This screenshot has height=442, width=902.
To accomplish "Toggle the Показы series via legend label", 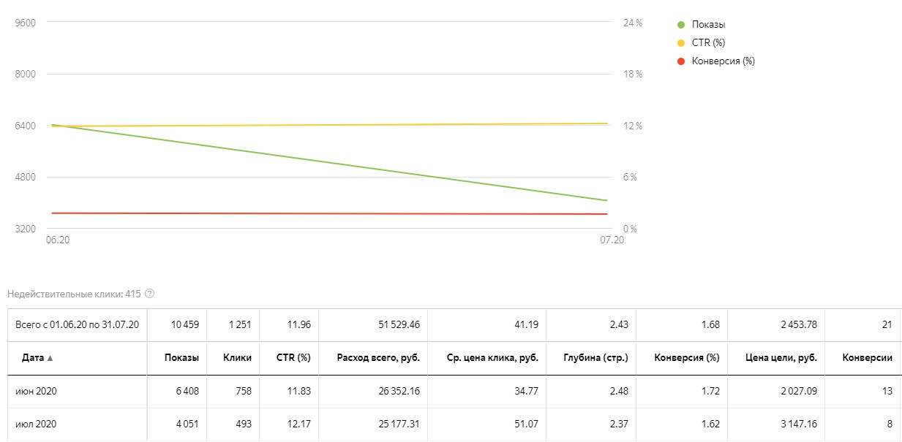I will pyautogui.click(x=708, y=25).
